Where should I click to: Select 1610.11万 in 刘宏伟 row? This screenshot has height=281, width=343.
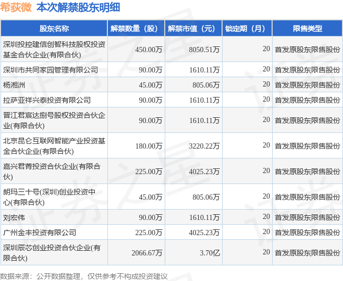pyautogui.click(x=204, y=217)
